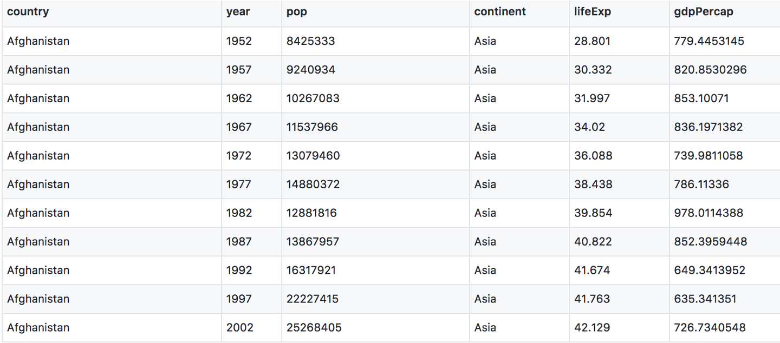Select population value 13079460

[x=313, y=156]
